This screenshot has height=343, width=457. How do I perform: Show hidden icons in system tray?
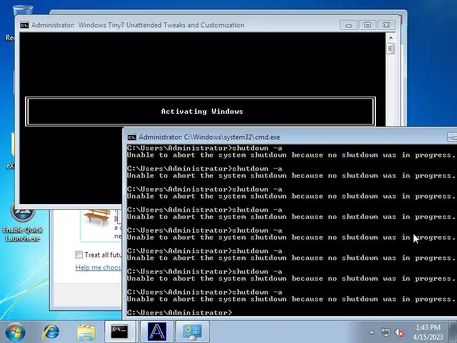(372, 332)
